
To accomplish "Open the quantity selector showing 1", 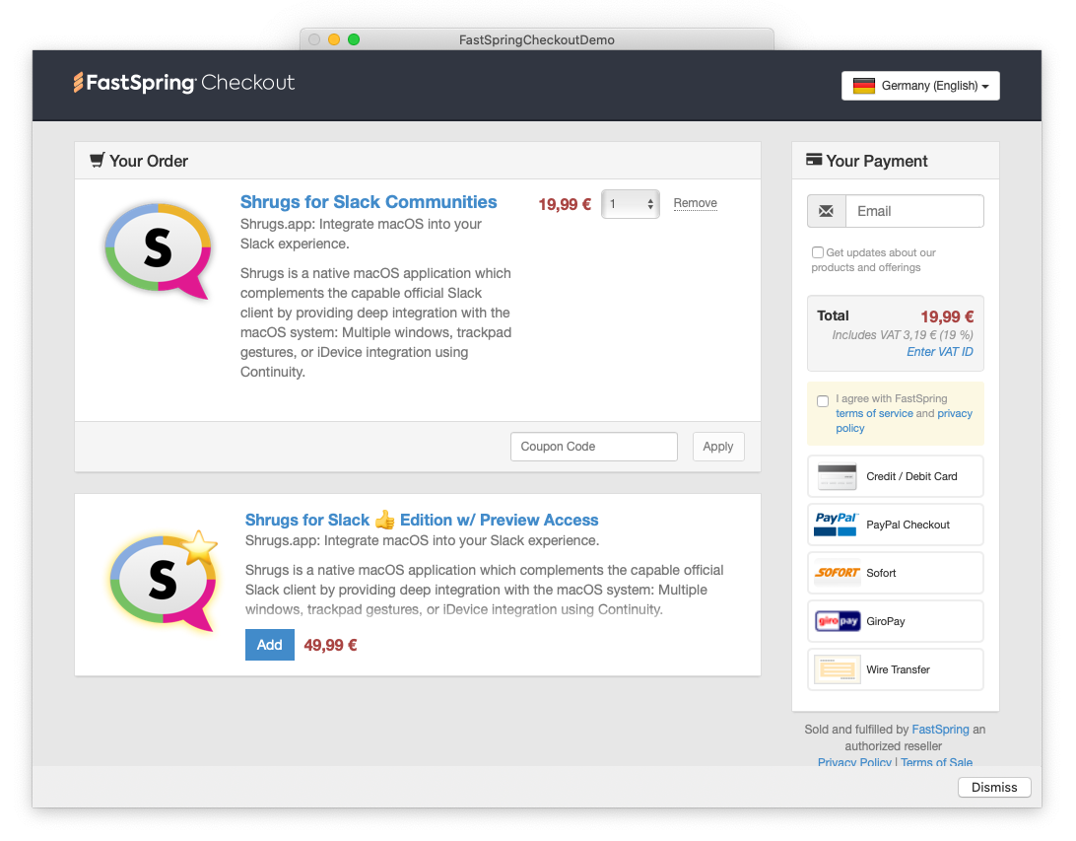I will [x=631, y=204].
